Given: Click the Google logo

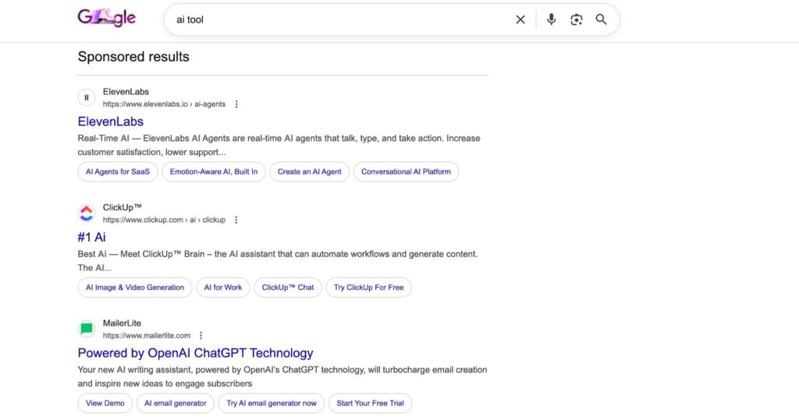Looking at the screenshot, I should 107,18.
